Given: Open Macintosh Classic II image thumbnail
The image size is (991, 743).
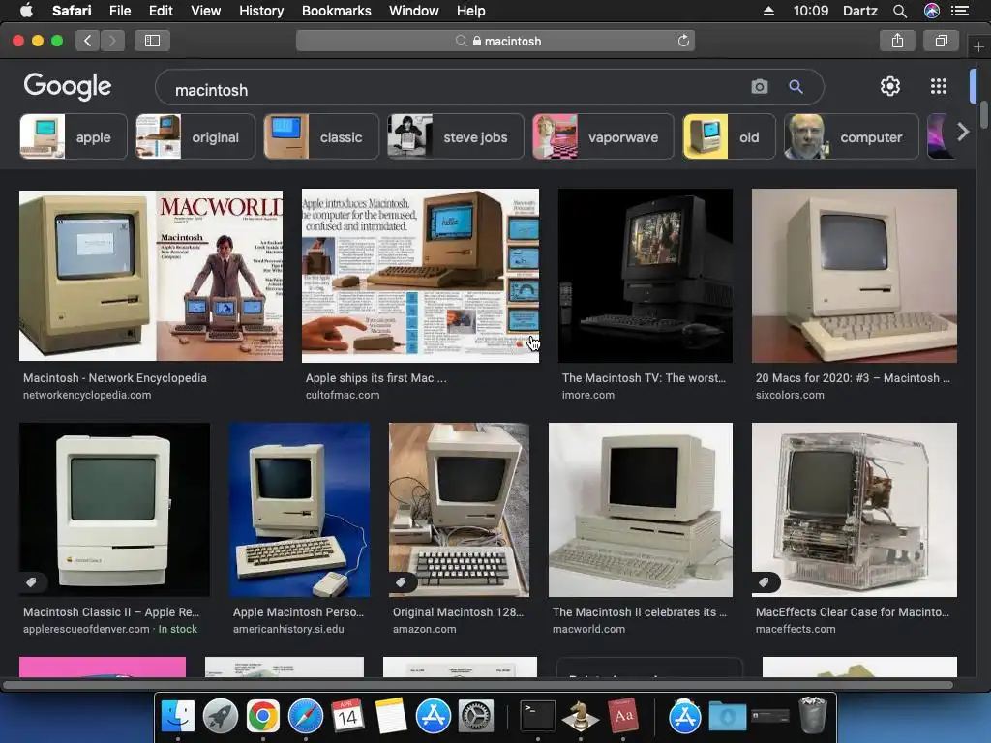Looking at the screenshot, I should tap(114, 510).
